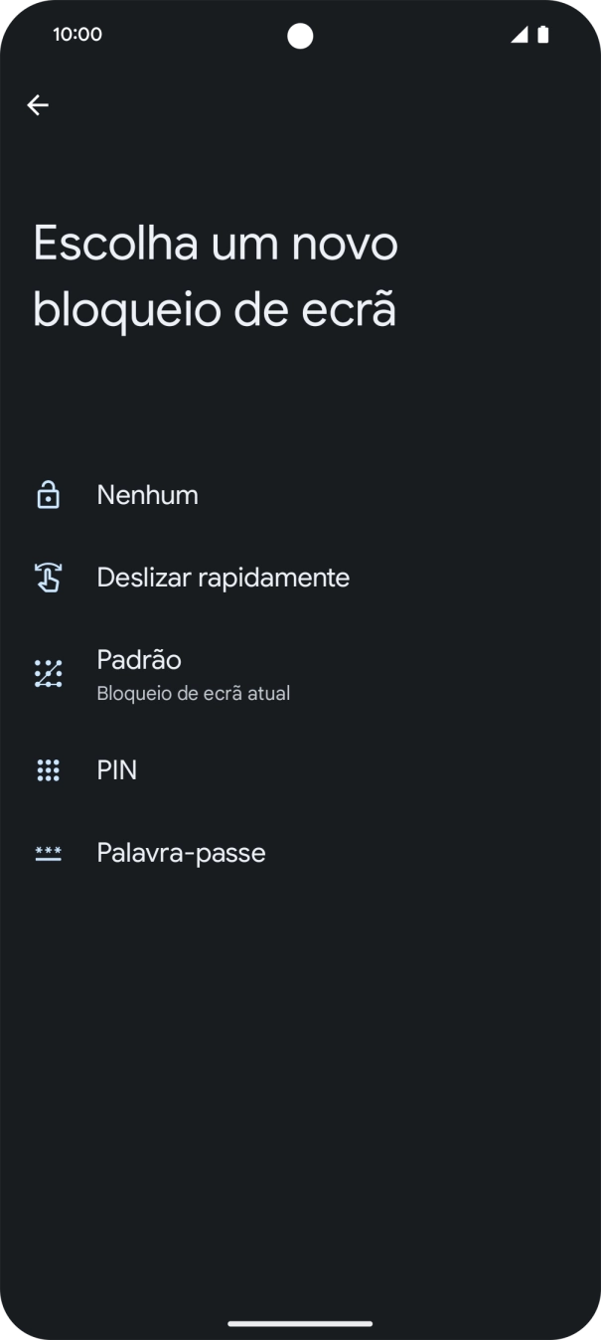Choose PIN as the new screen lock
Viewport: 601px width, 1340px height.
point(117,769)
